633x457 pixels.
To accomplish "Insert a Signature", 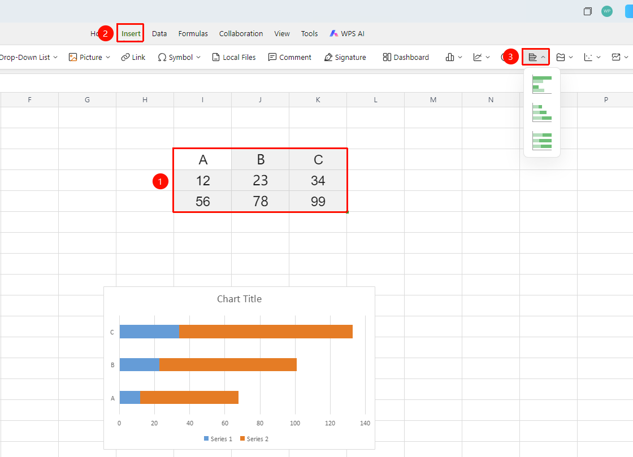I will [x=345, y=57].
